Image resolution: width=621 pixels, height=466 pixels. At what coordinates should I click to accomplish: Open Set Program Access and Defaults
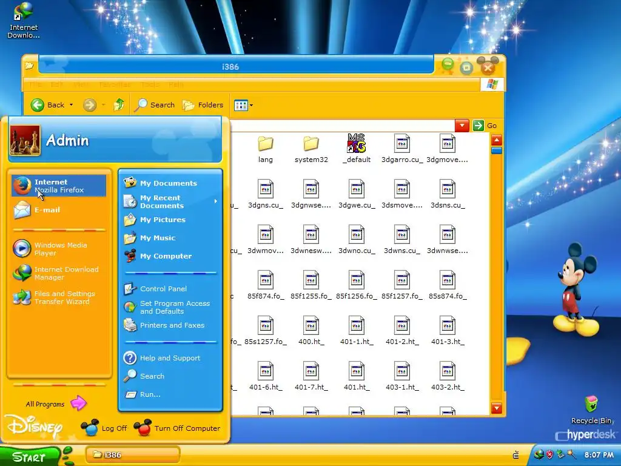tap(170, 307)
